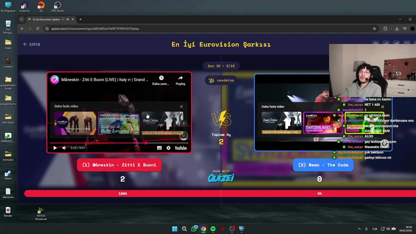The image size is (416, 234).
Task: Mute the tab via speaker icon
Action: pyautogui.click(x=68, y=19)
